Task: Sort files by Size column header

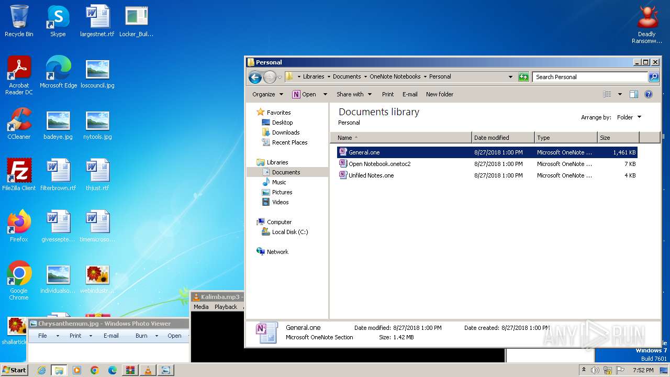Action: coord(618,138)
